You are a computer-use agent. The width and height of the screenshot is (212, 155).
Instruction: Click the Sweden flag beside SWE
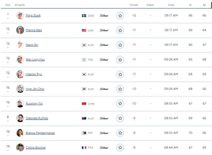pos(84,16)
